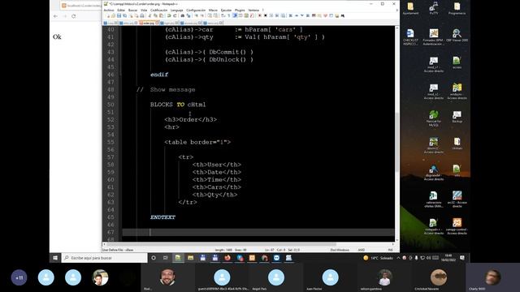Open the DBF Viewer 2000 desktop icon
520x292 pixels.
point(457,36)
